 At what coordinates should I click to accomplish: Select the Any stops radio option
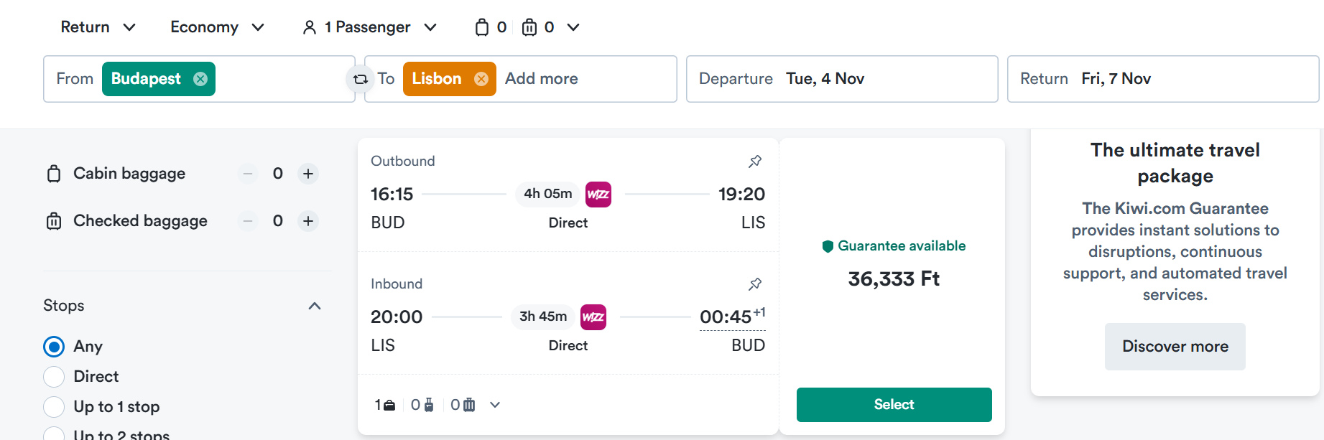coord(54,347)
